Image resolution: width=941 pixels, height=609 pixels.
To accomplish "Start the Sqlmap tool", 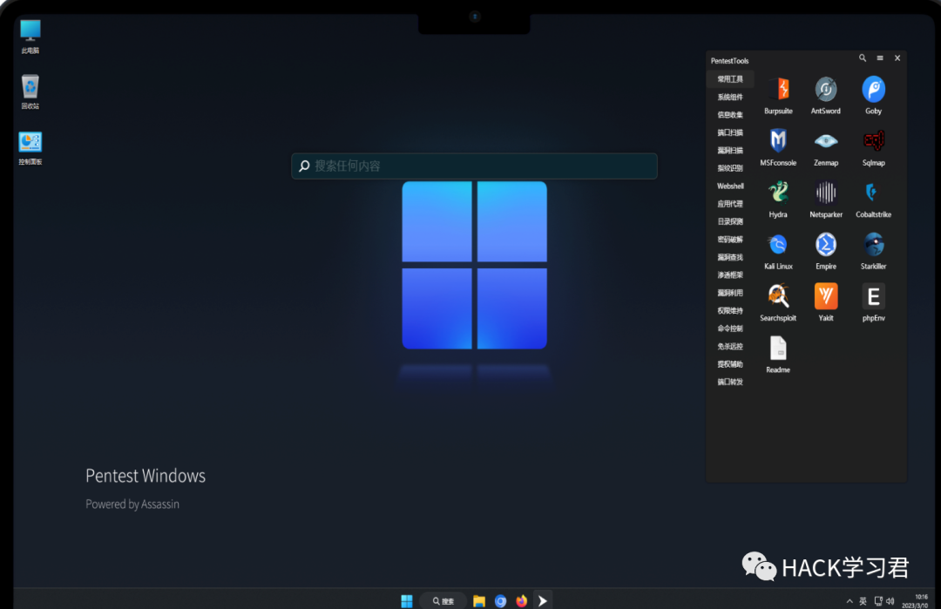I will pos(873,147).
